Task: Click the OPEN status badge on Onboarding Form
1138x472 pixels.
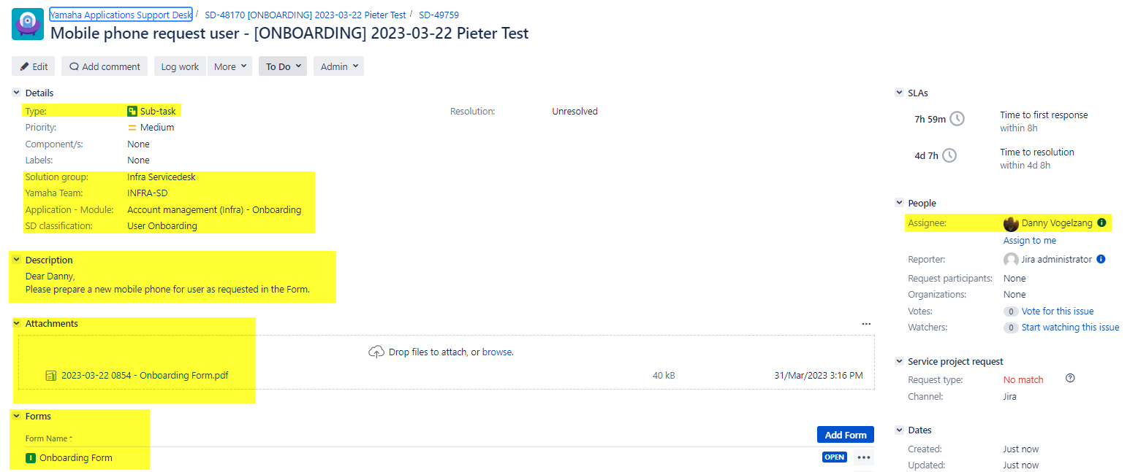Action: [835, 457]
